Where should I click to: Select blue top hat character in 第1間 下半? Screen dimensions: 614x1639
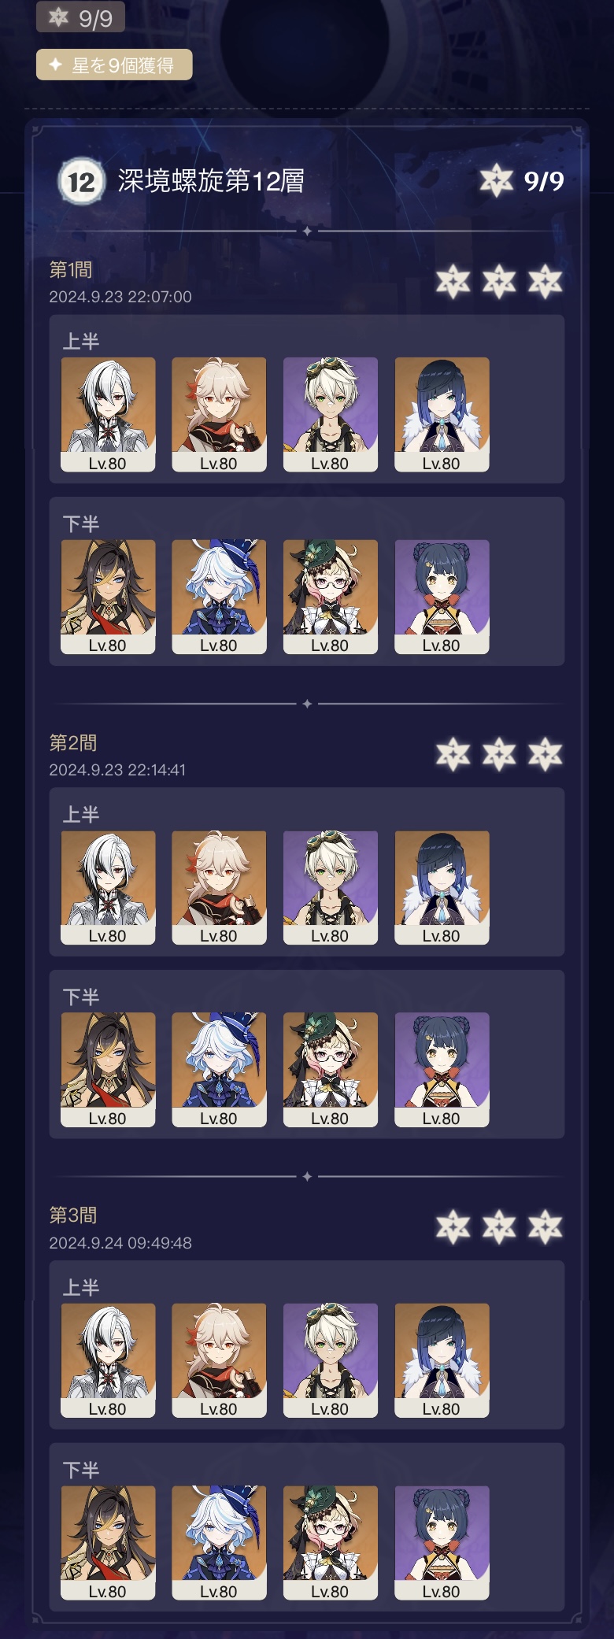(x=219, y=597)
